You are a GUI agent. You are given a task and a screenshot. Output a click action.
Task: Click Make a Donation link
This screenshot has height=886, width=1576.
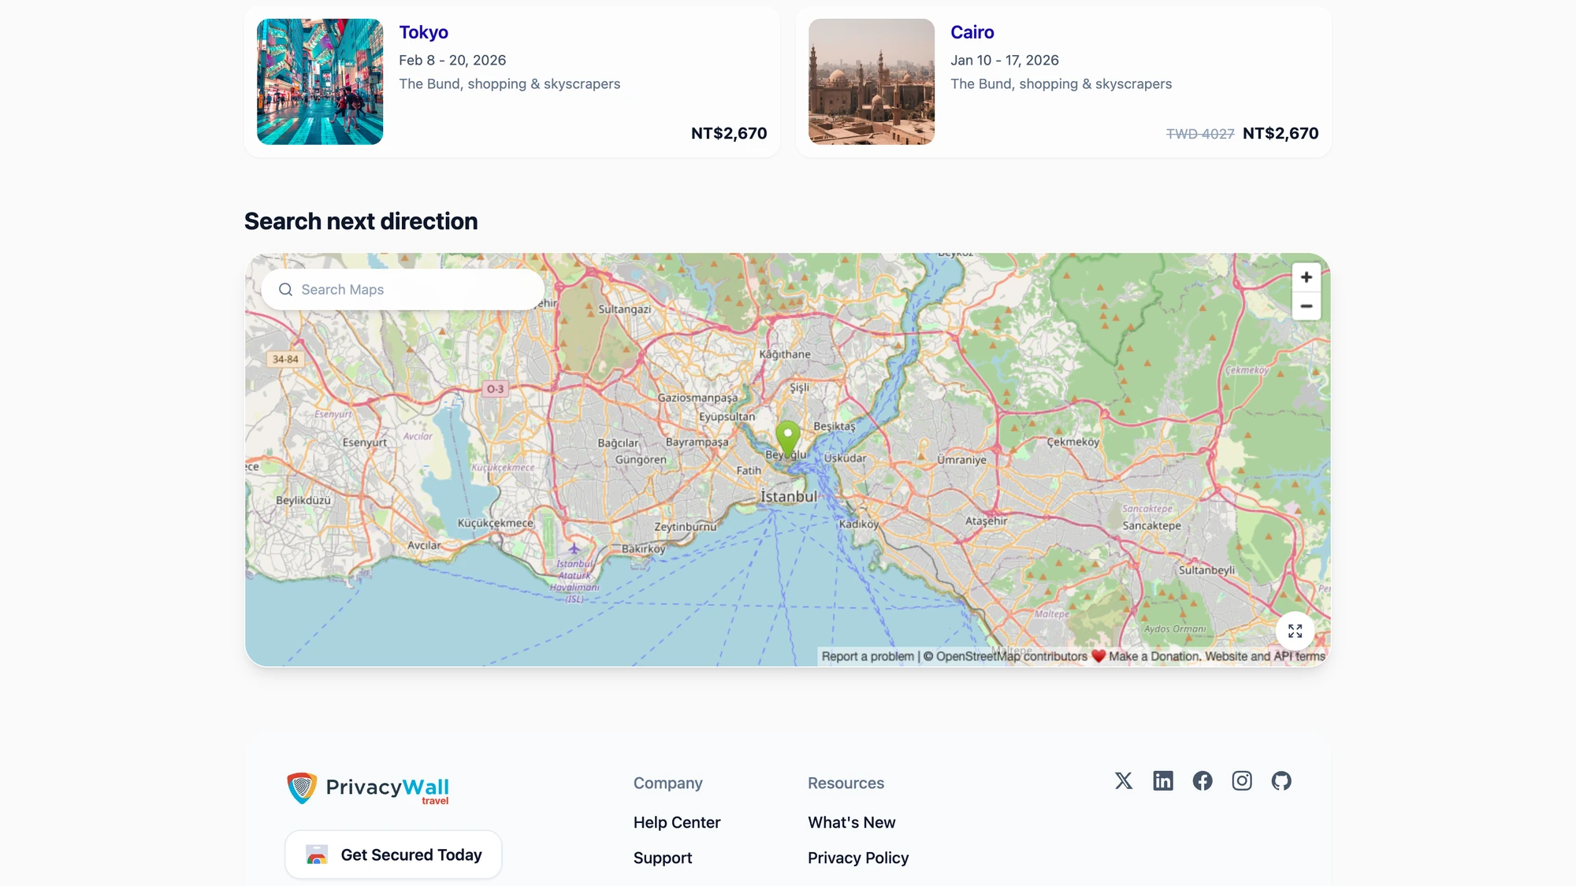coord(1154,656)
